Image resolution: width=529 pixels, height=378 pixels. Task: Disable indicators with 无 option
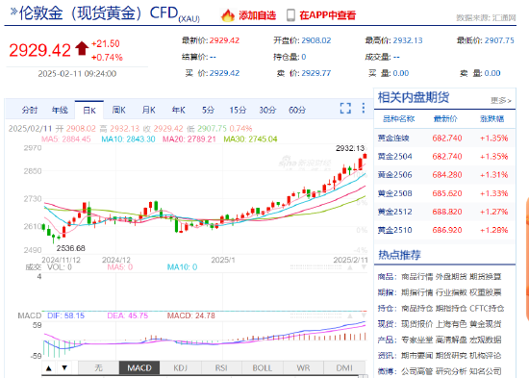(x=98, y=367)
